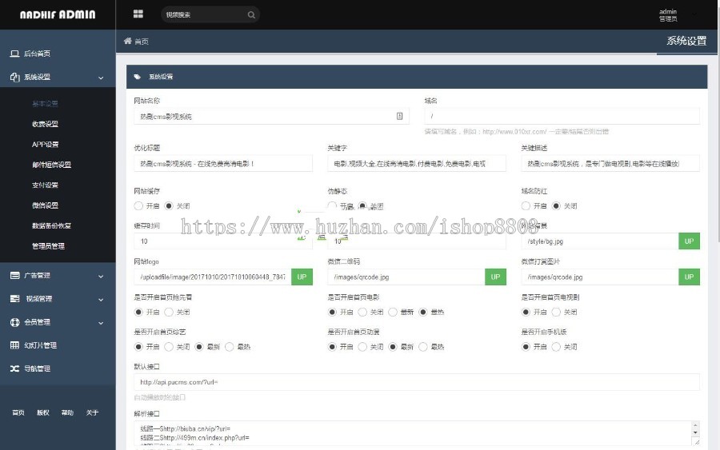Click the 幻灯片管理 table icon
This screenshot has width=720, height=450.
click(x=14, y=345)
